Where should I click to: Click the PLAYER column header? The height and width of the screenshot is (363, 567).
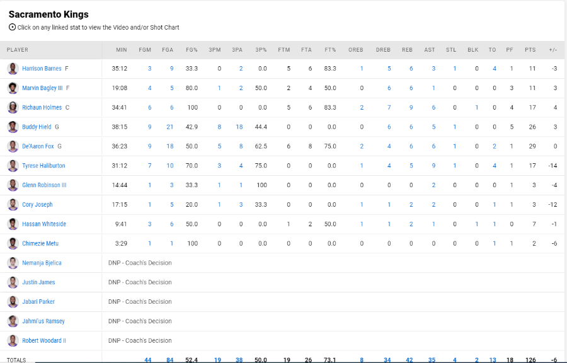[18, 50]
